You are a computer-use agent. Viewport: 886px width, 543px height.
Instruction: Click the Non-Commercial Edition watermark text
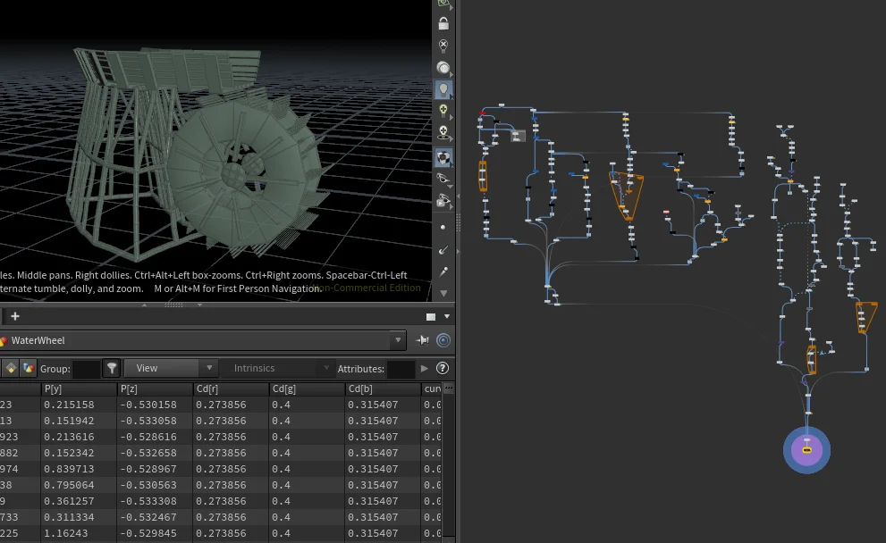click(369, 288)
